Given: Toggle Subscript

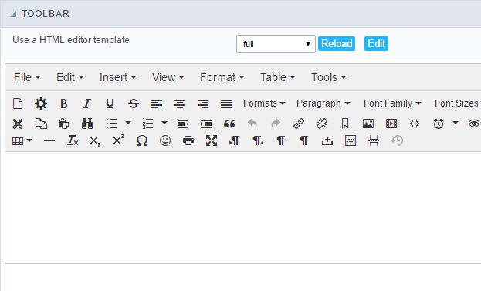Looking at the screenshot, I should [95, 141].
